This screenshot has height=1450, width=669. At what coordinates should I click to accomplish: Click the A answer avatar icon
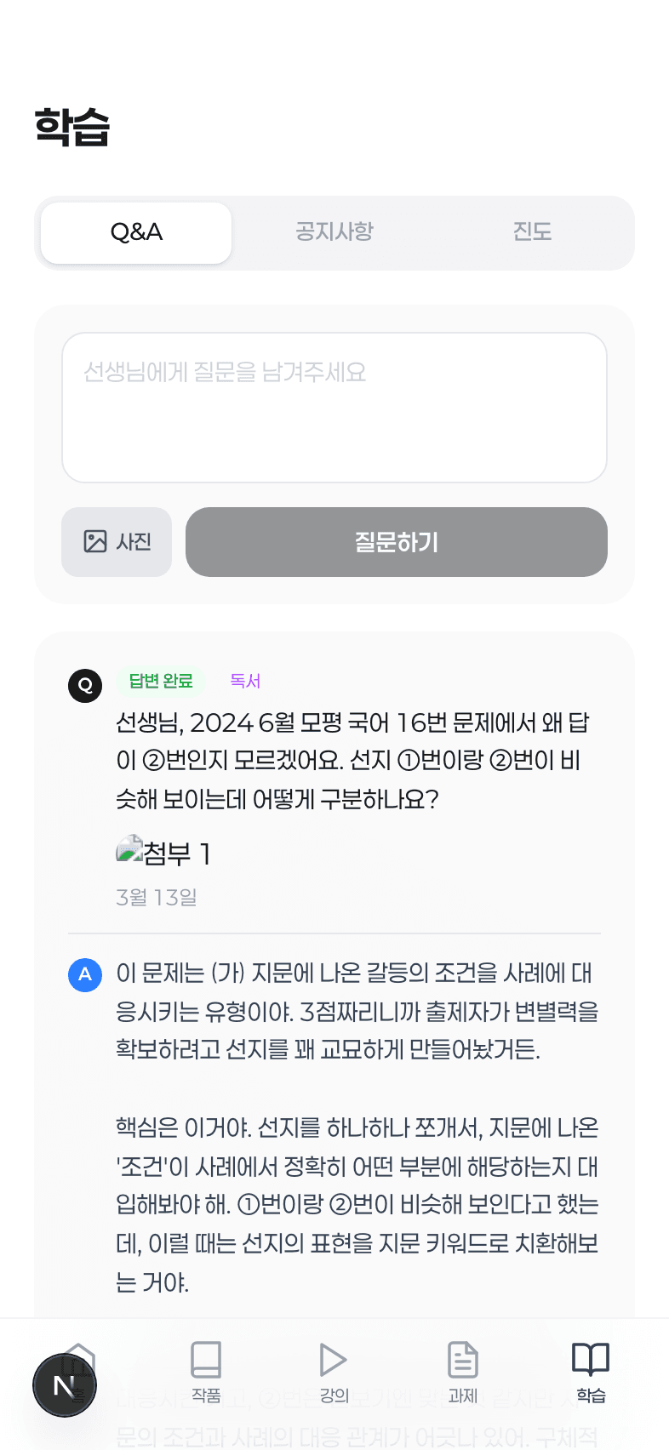click(85, 975)
